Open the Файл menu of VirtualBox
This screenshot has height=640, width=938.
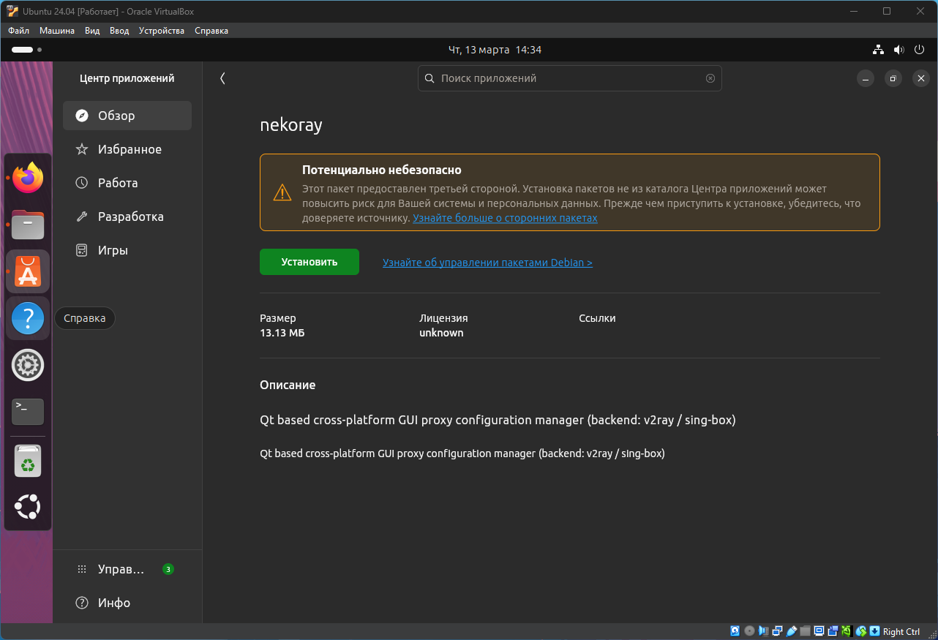coord(19,31)
